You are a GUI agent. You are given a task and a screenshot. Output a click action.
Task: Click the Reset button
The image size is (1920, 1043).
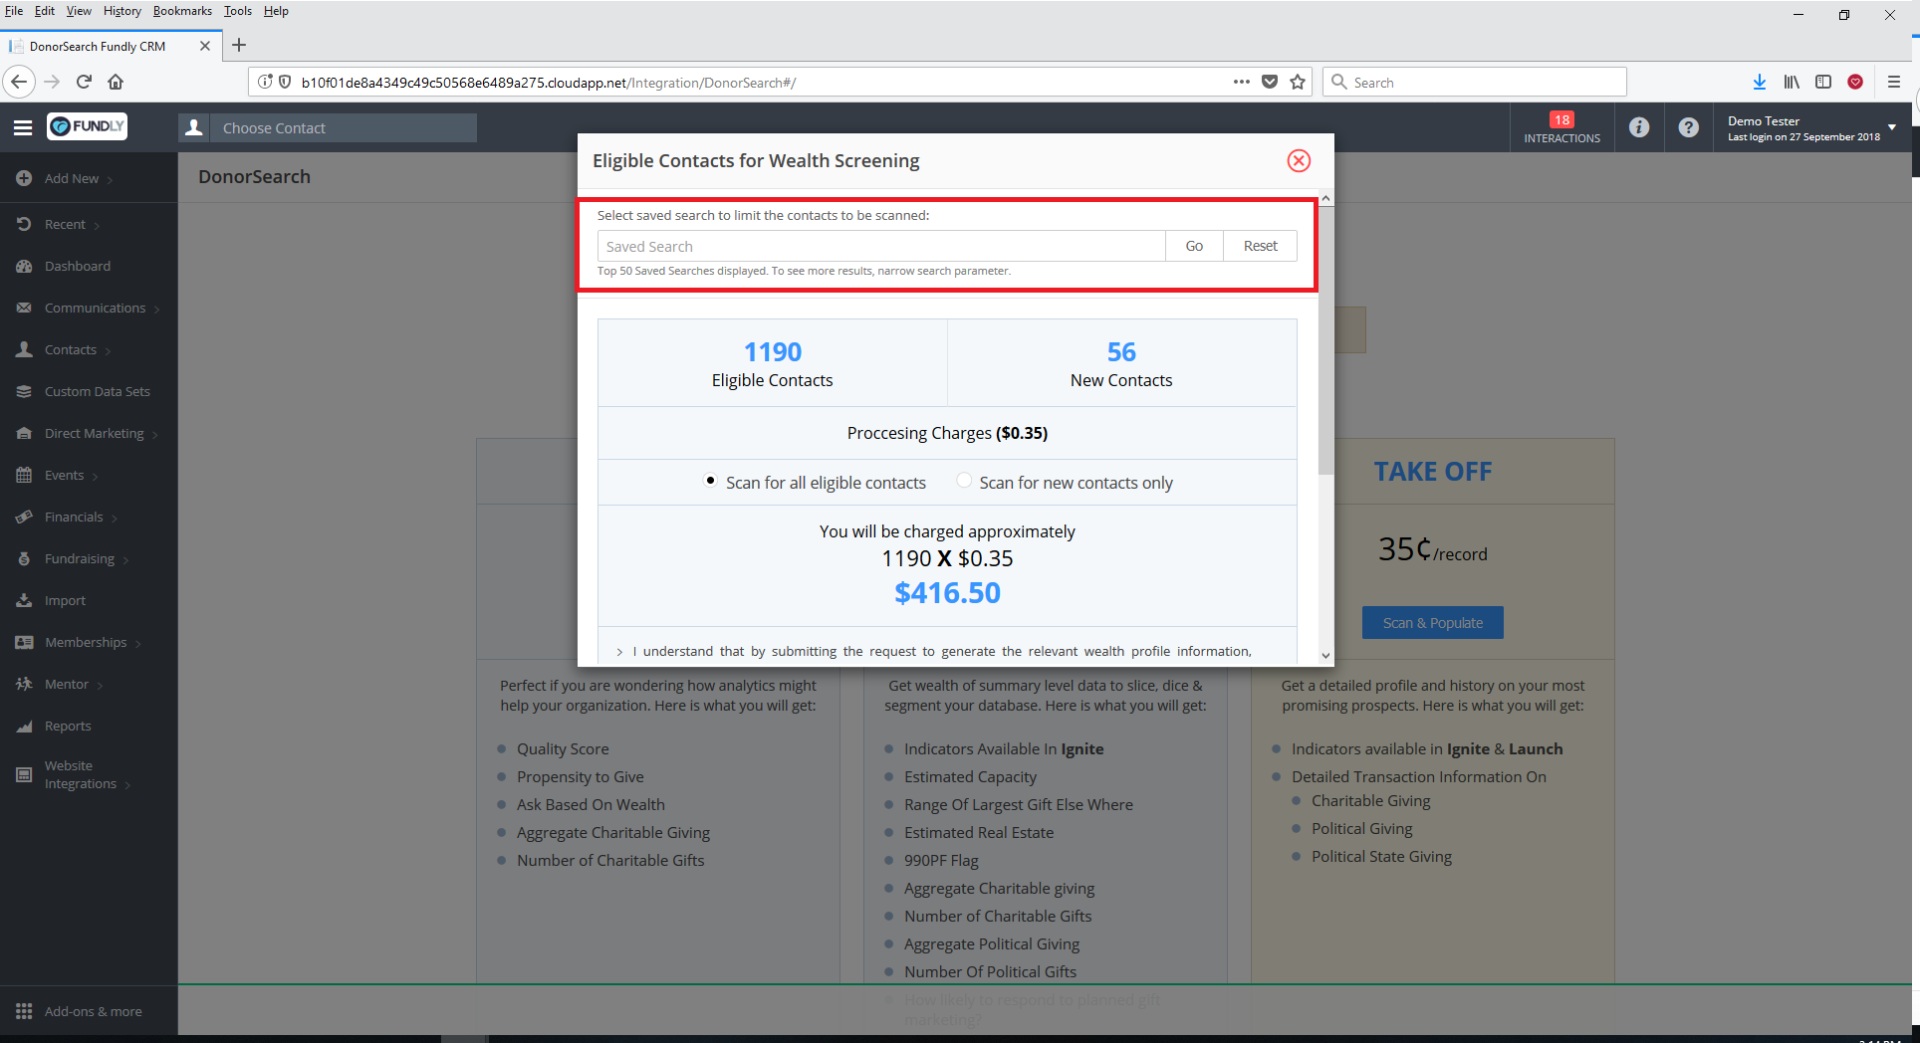coord(1260,246)
